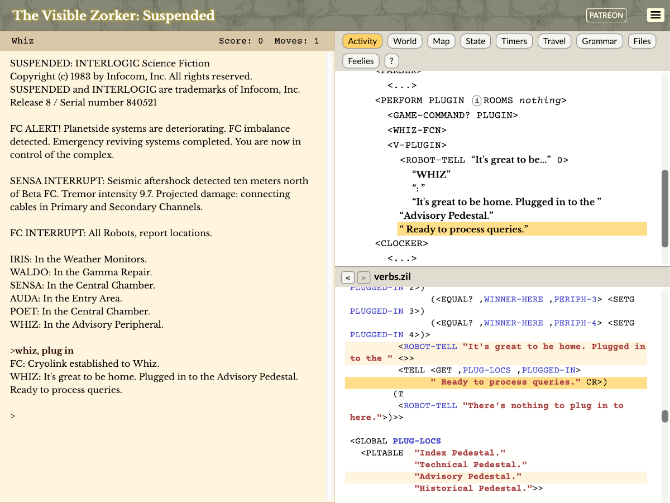Select the WHIZ-FCN trace entry

(x=417, y=130)
